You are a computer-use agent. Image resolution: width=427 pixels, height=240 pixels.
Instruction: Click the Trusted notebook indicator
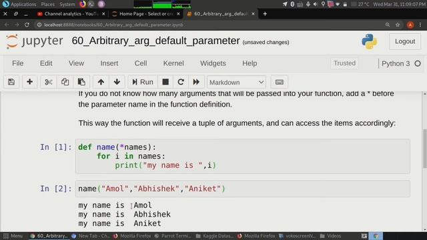point(344,63)
